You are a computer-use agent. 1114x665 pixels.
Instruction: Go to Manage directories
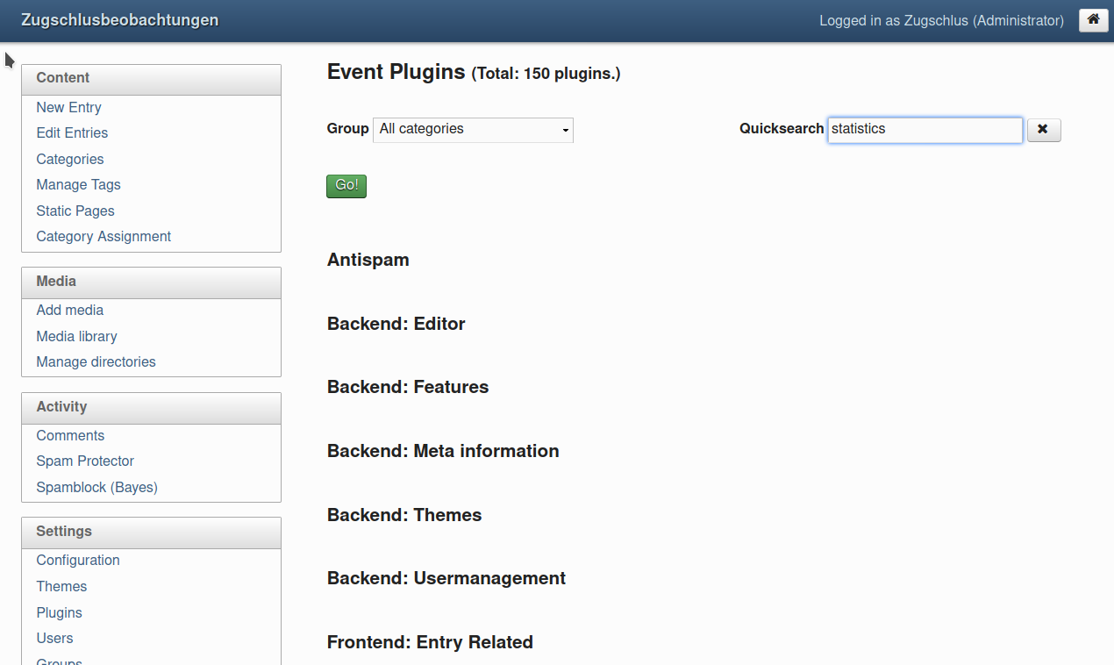tap(96, 362)
